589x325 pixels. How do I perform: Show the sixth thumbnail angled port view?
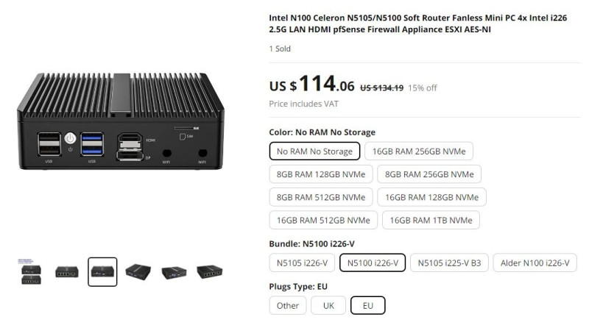pyautogui.click(x=210, y=272)
